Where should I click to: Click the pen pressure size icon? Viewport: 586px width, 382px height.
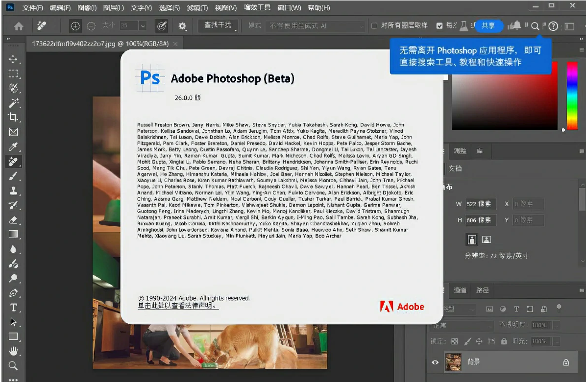pyautogui.click(x=162, y=26)
